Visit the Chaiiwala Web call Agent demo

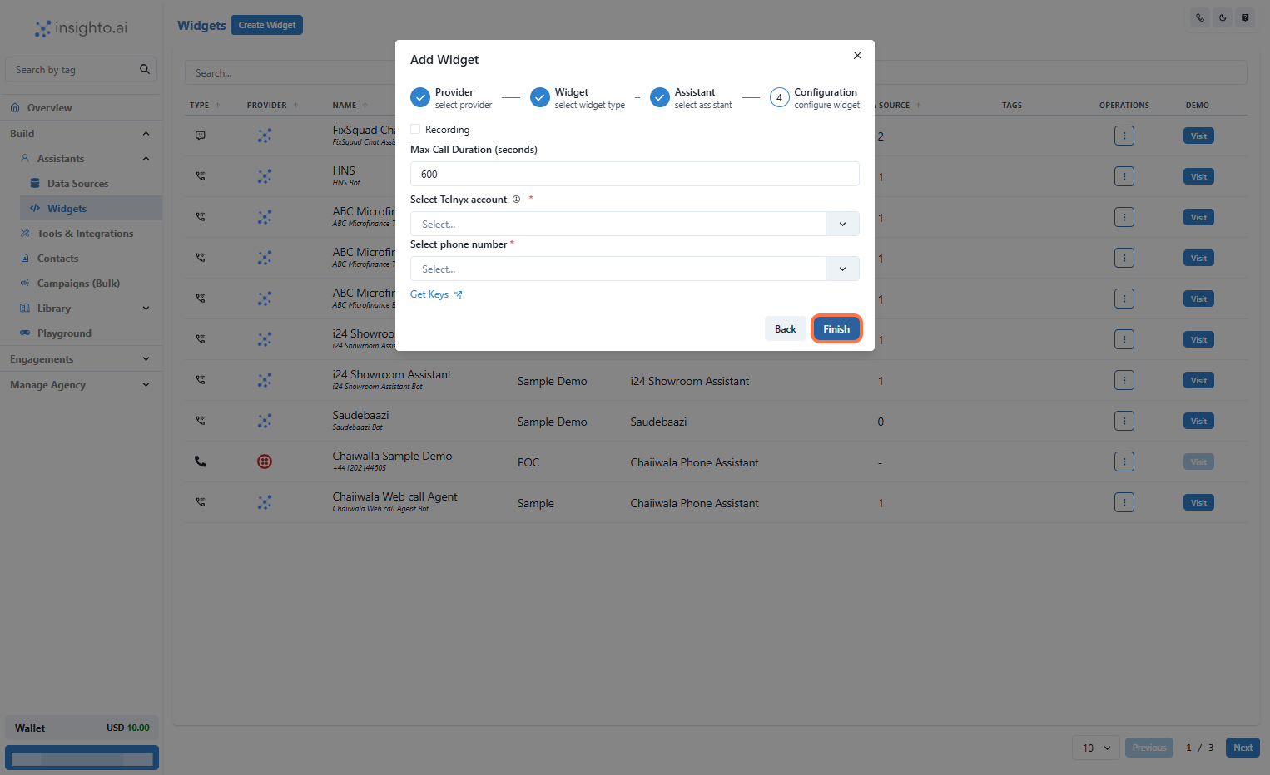tap(1198, 502)
